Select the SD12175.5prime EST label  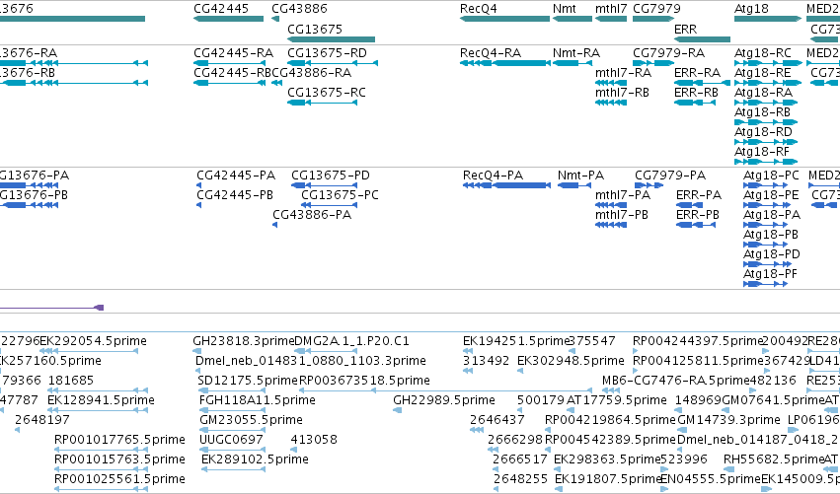point(248,381)
